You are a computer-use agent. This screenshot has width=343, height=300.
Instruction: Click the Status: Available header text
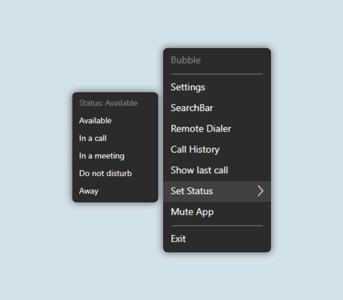click(x=108, y=103)
